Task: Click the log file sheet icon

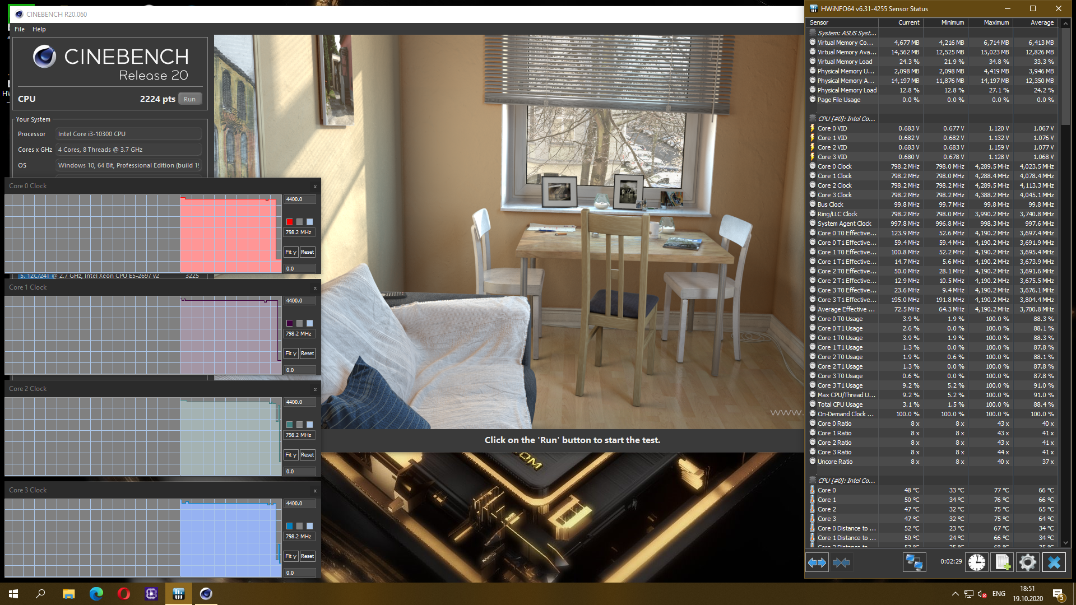Action: click(1002, 562)
